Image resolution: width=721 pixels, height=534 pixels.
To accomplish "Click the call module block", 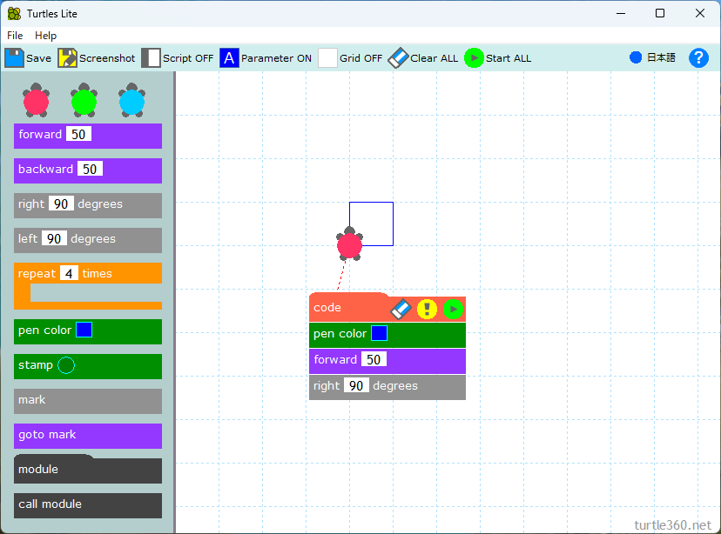I will tap(88, 504).
